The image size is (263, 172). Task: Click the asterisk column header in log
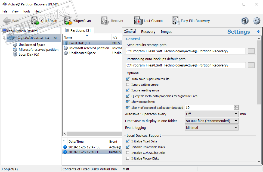click(64, 142)
